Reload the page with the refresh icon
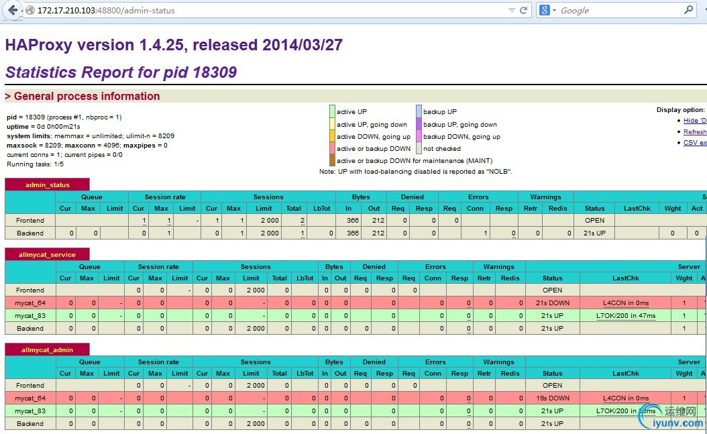The height and width of the screenshot is (434, 707). (x=523, y=10)
